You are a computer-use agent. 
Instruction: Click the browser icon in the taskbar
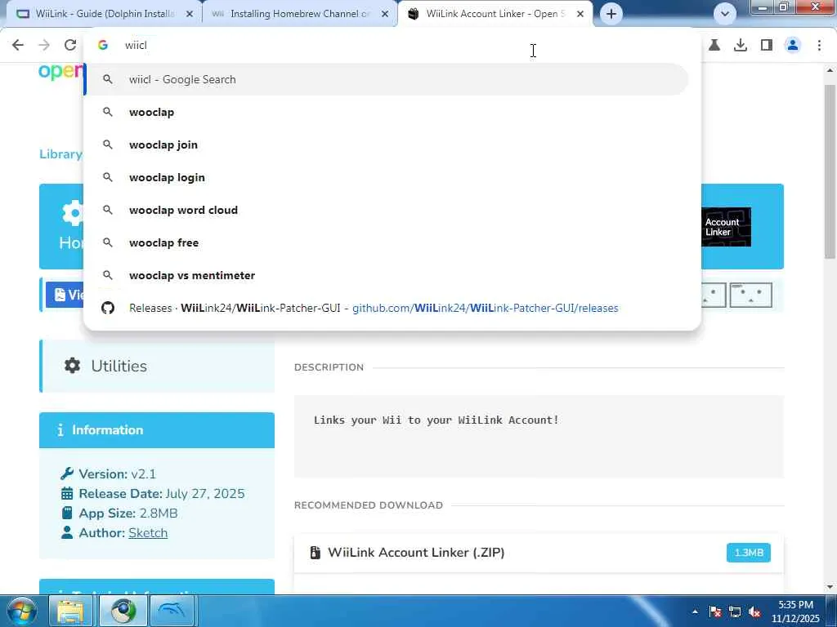tap(123, 611)
